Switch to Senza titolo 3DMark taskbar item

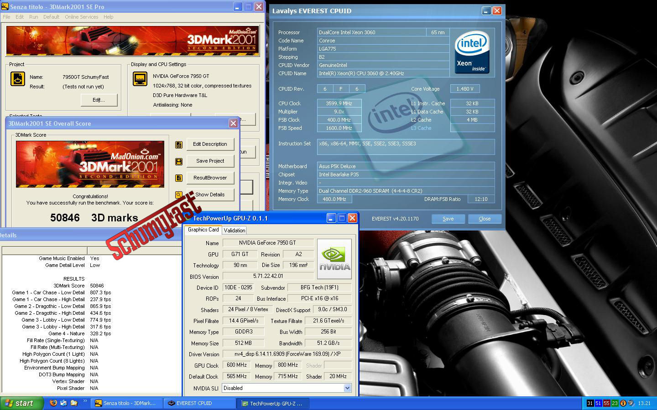(126, 403)
